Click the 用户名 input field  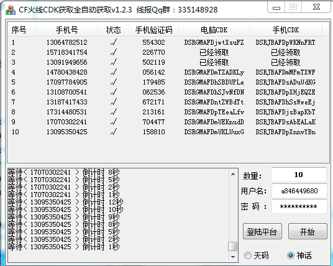click(299, 191)
